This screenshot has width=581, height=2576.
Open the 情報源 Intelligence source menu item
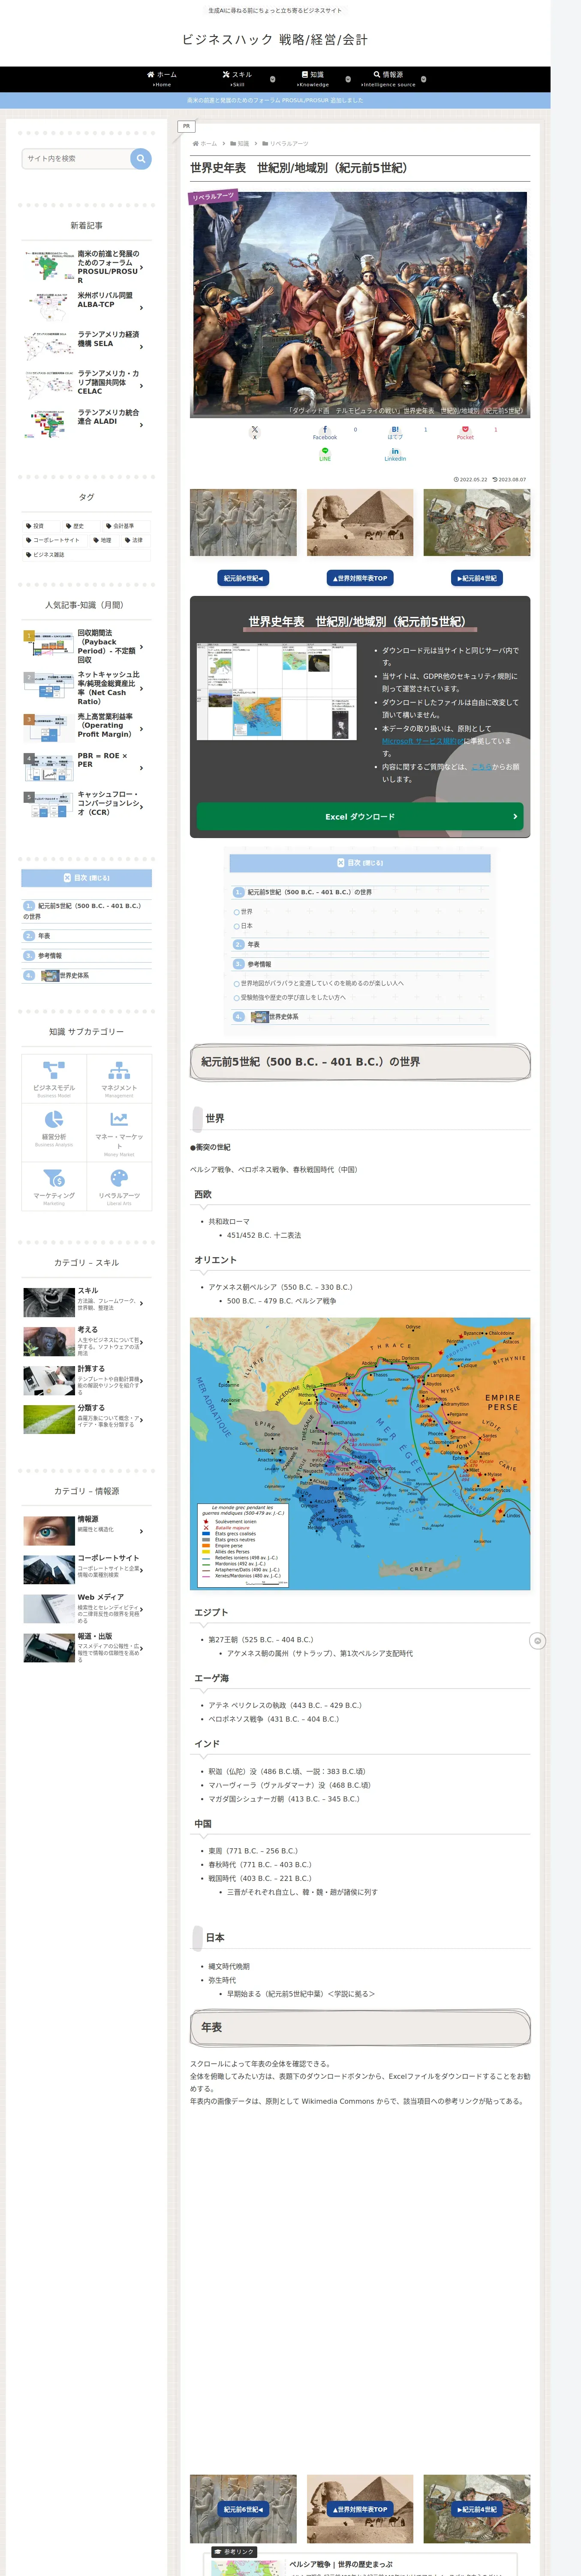click(x=388, y=79)
